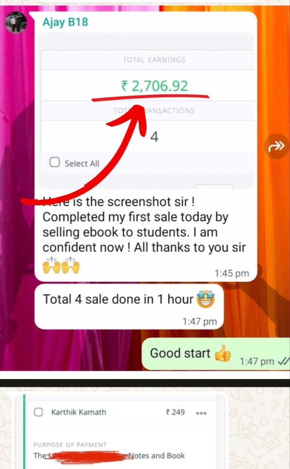Select the 'Total 4 sale done' message
The height and width of the screenshot is (469, 290).
click(129, 306)
